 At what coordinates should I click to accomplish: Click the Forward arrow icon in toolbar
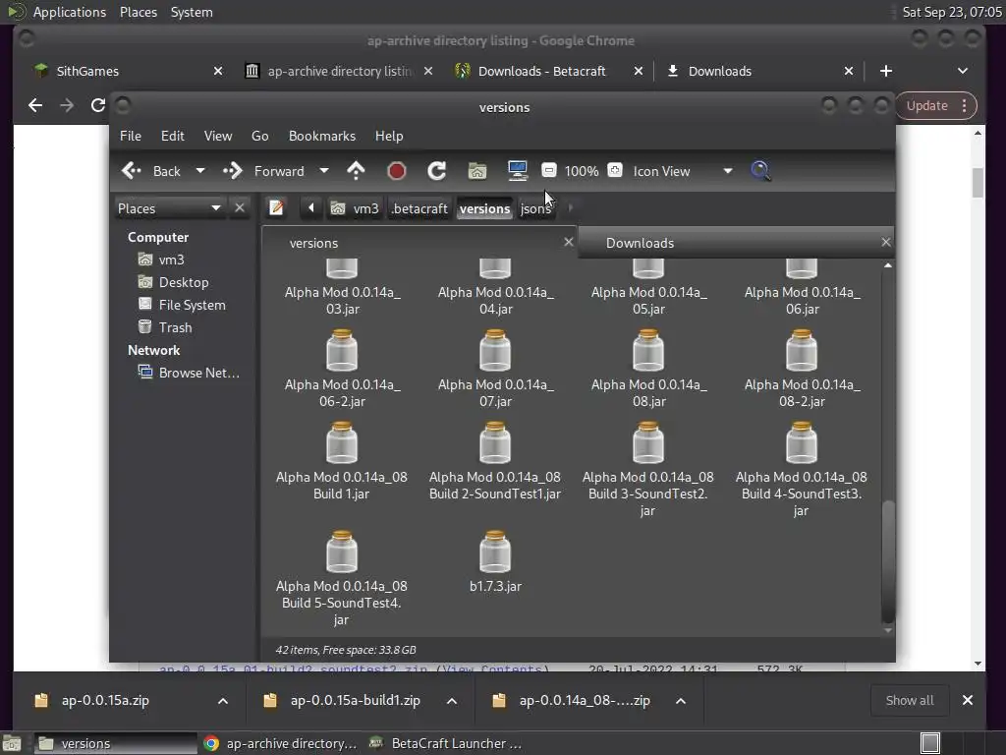(x=233, y=171)
